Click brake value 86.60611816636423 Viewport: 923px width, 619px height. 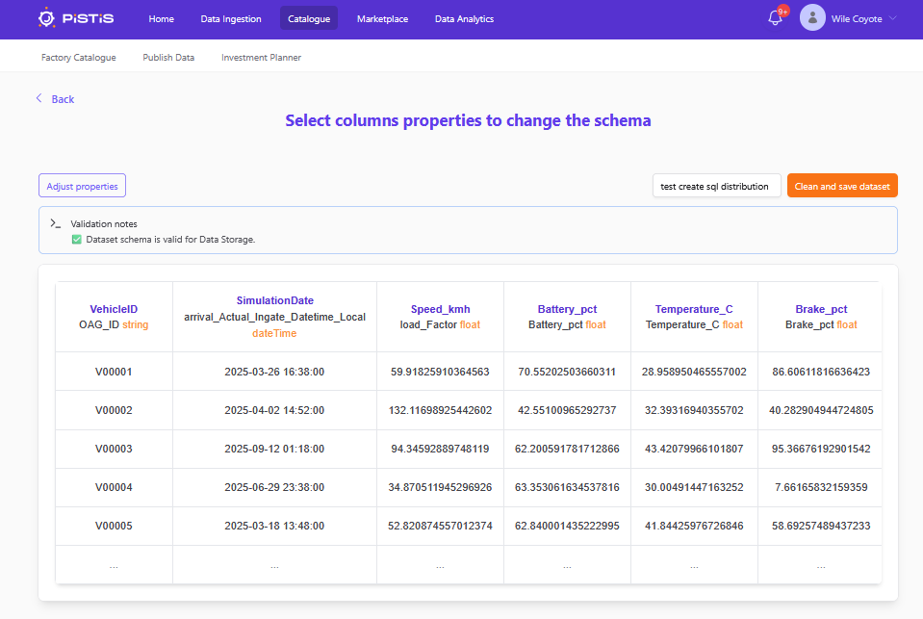[x=821, y=372]
